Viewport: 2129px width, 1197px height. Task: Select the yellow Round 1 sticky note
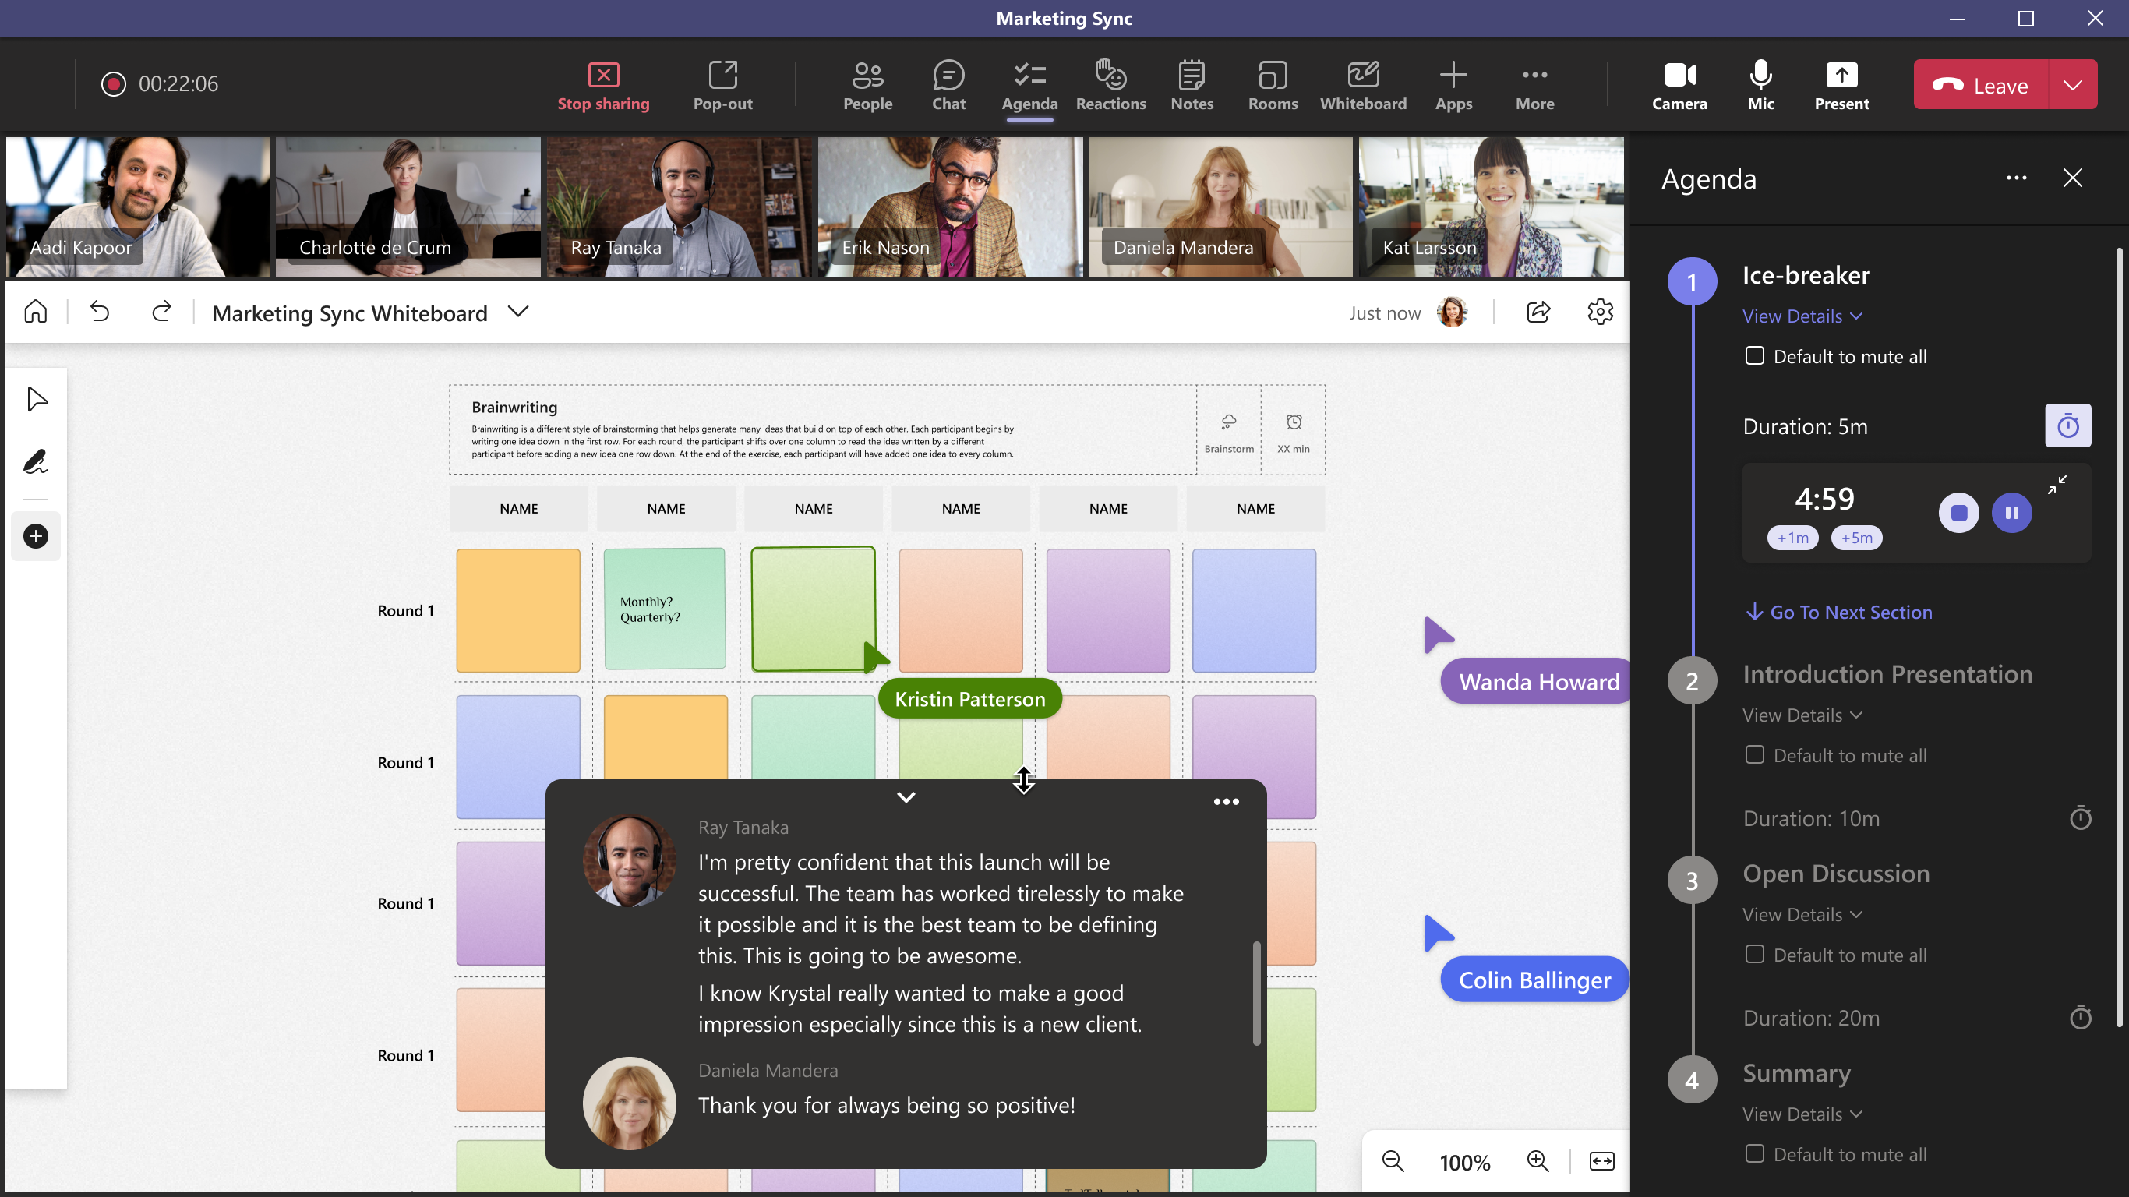pyautogui.click(x=518, y=610)
